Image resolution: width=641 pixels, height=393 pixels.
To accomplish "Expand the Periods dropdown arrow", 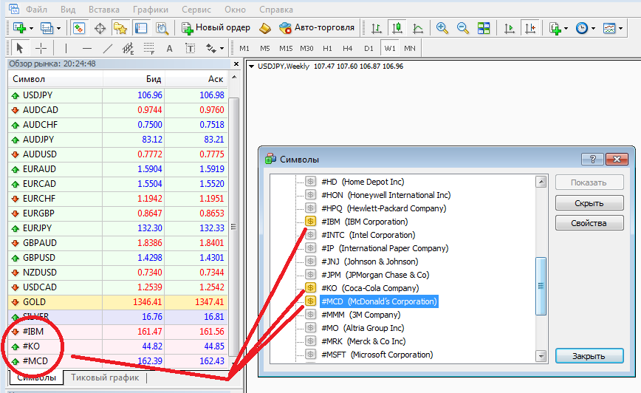I will (x=593, y=28).
